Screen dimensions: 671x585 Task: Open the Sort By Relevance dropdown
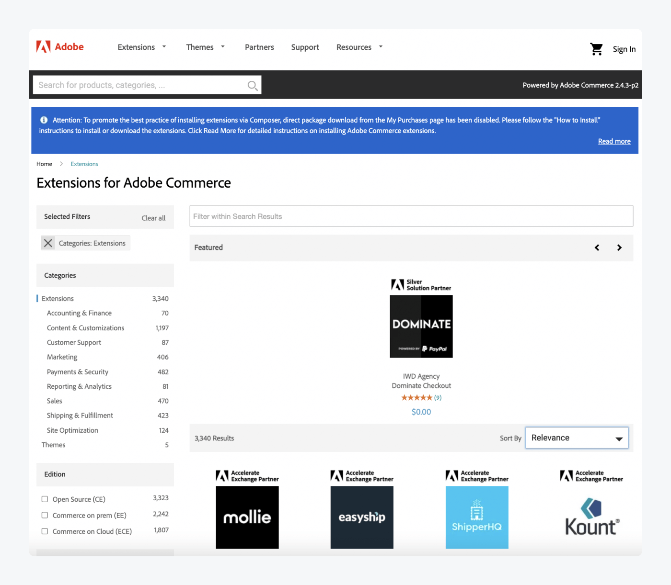(577, 438)
